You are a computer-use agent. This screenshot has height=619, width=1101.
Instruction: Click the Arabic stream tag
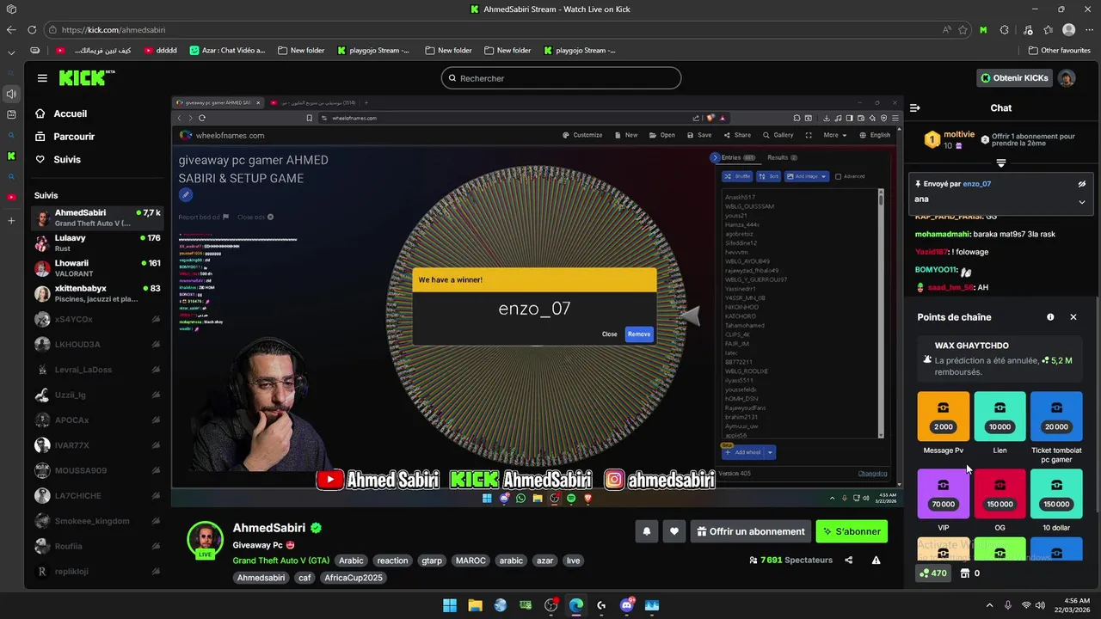[x=351, y=561]
